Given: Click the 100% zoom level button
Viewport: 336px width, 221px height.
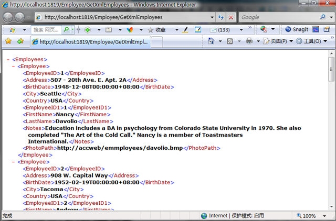Looking at the screenshot, I should (x=307, y=216).
